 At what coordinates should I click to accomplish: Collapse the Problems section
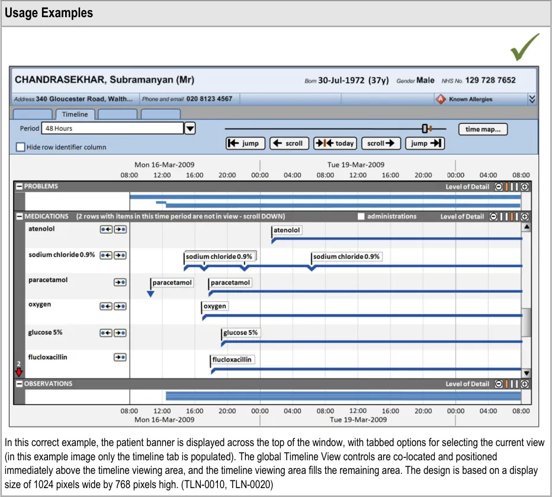pos(20,187)
